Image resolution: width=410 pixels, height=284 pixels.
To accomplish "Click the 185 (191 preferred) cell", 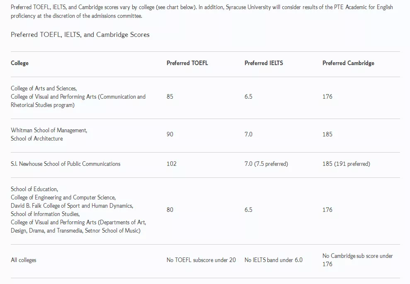I will click(346, 164).
